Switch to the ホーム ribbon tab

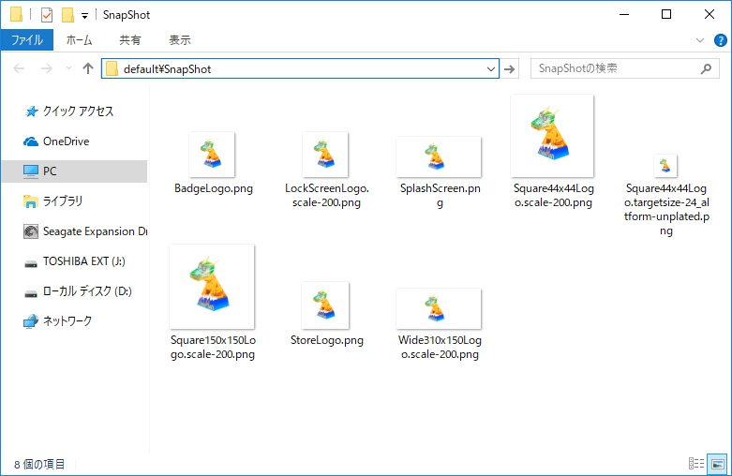[x=79, y=40]
